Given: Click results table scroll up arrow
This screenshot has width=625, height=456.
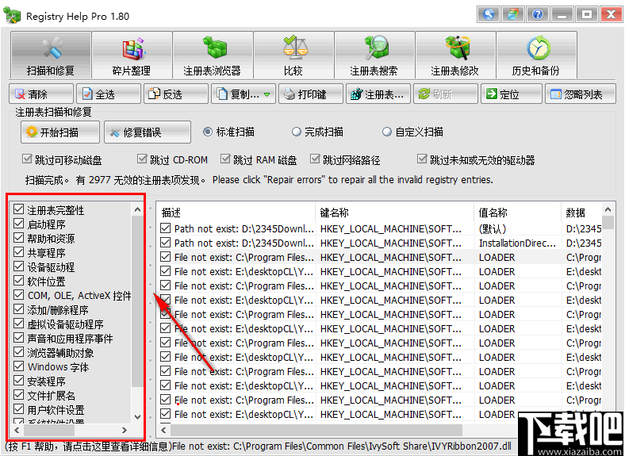Looking at the screenshot, I should click(608, 209).
